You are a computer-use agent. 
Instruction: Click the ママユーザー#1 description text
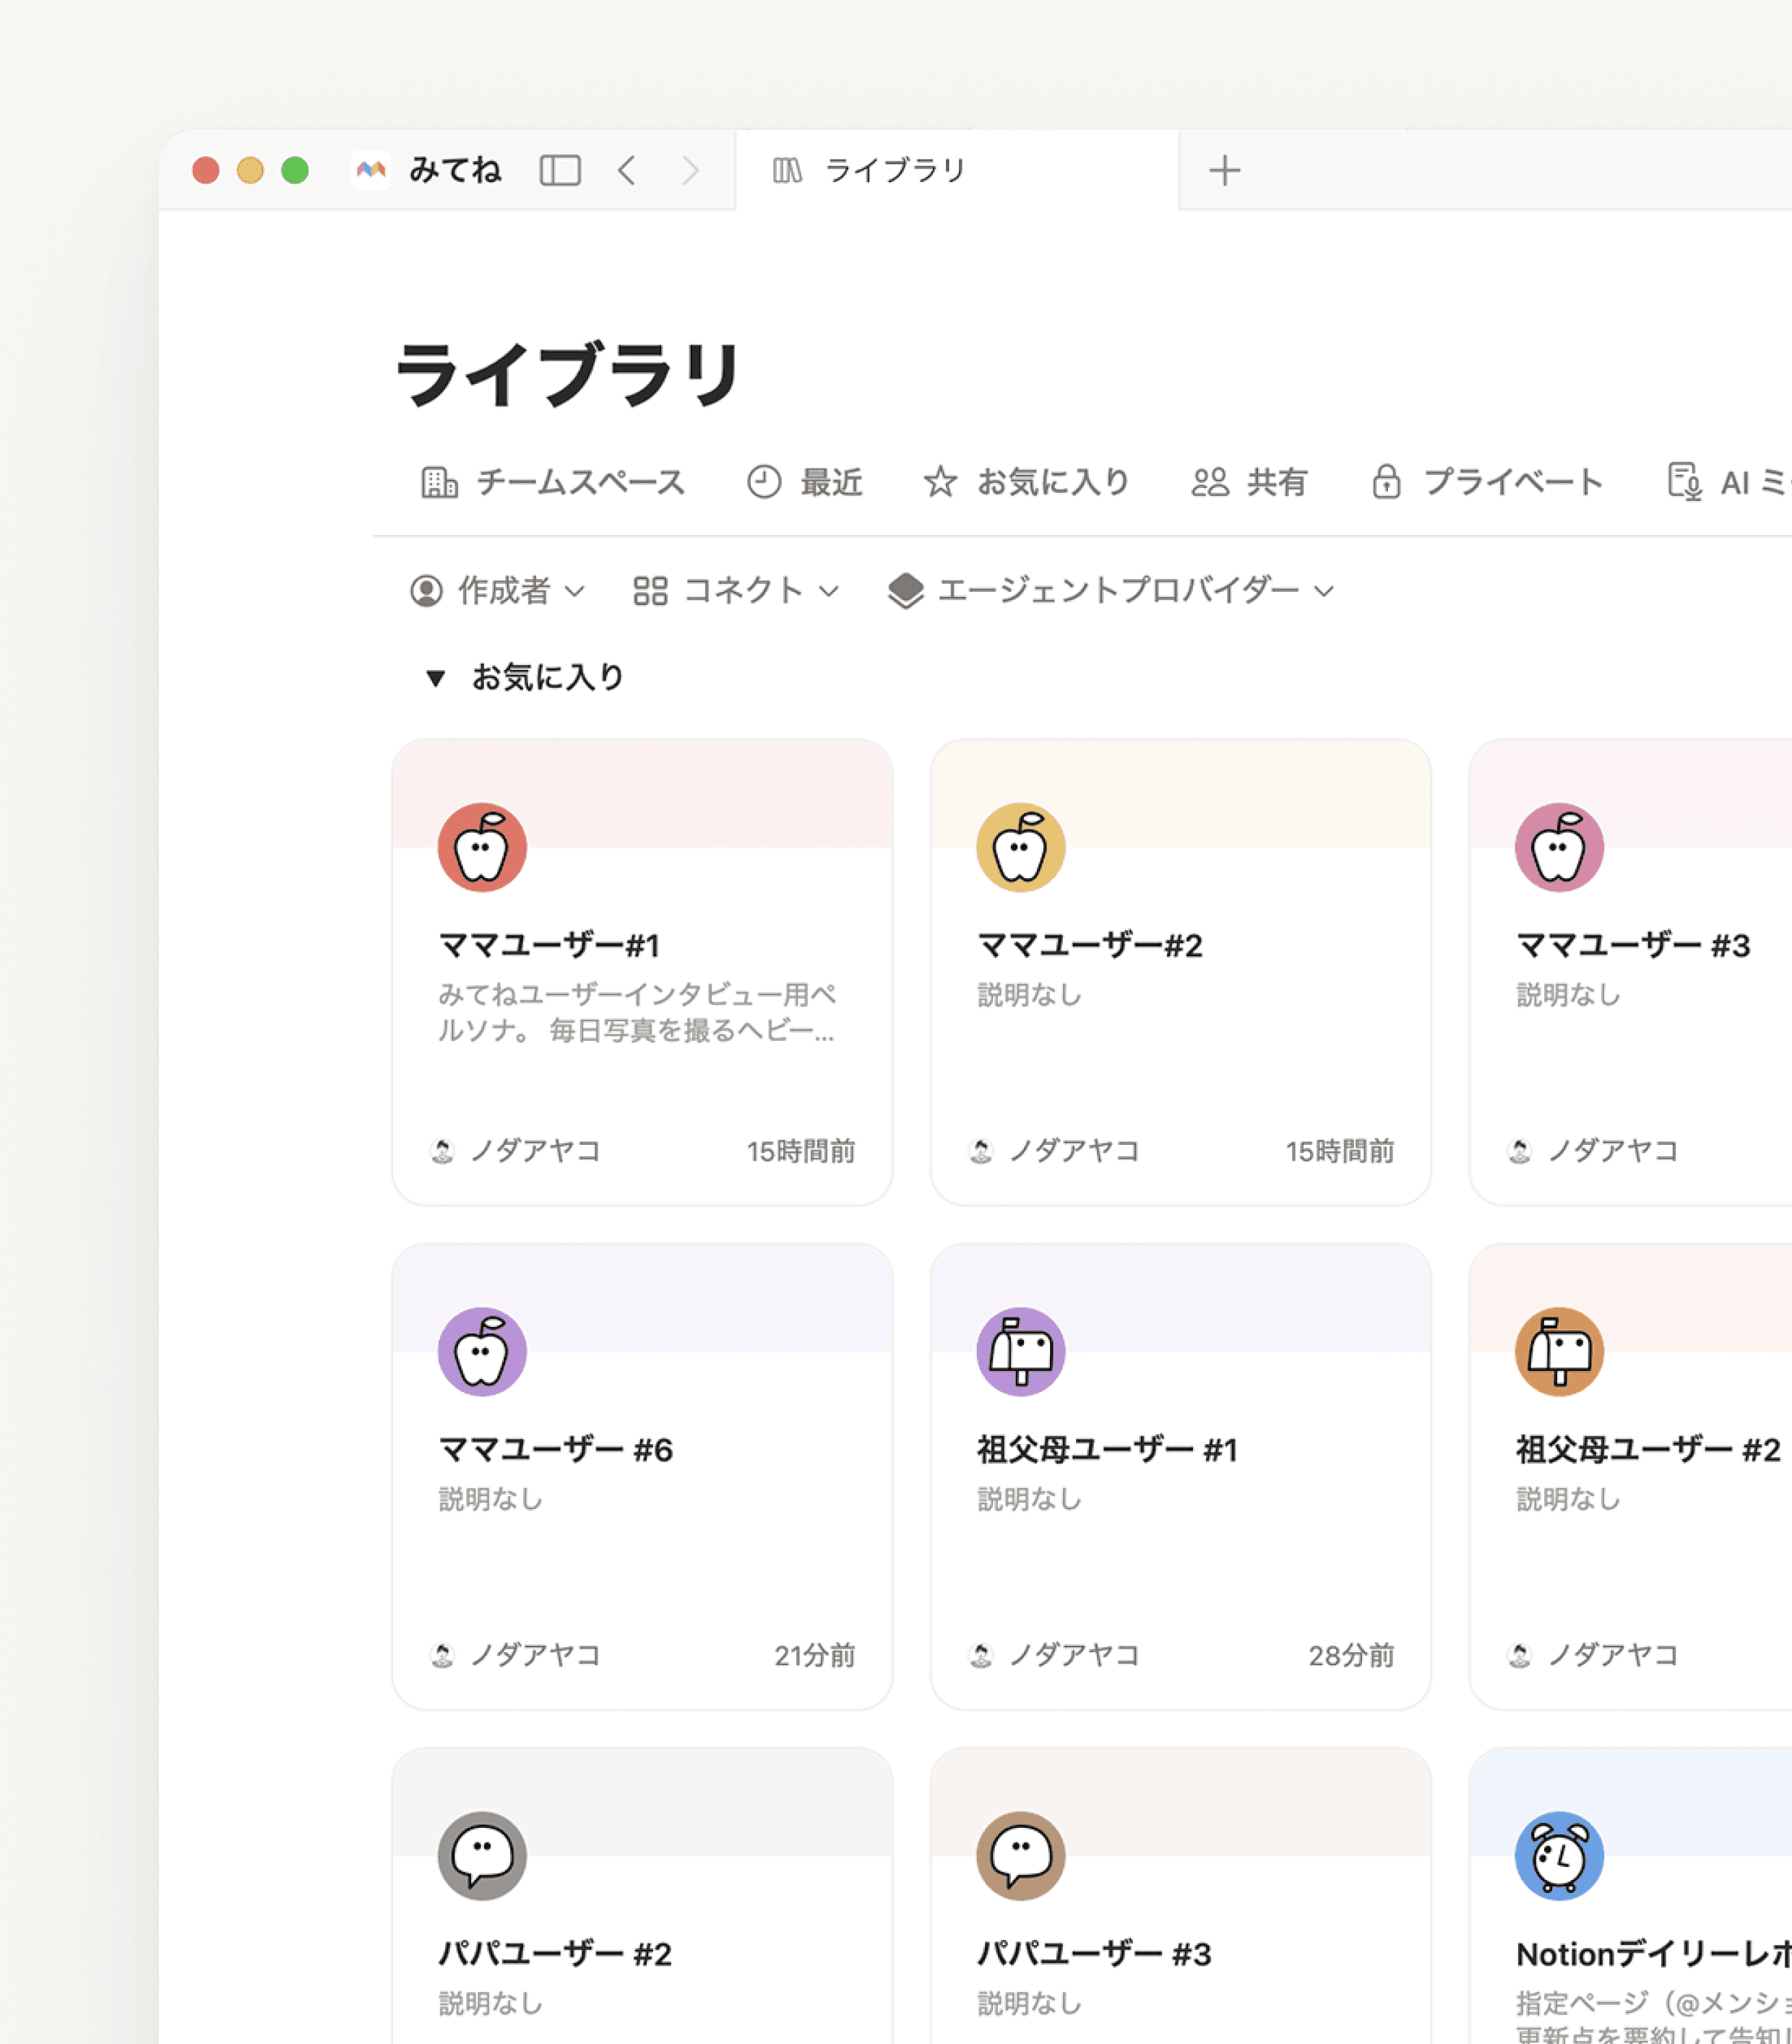tap(637, 1012)
